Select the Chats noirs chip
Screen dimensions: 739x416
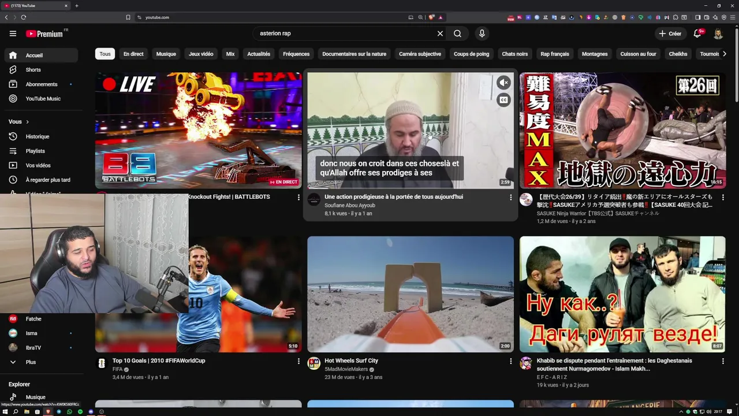pyautogui.click(x=515, y=54)
